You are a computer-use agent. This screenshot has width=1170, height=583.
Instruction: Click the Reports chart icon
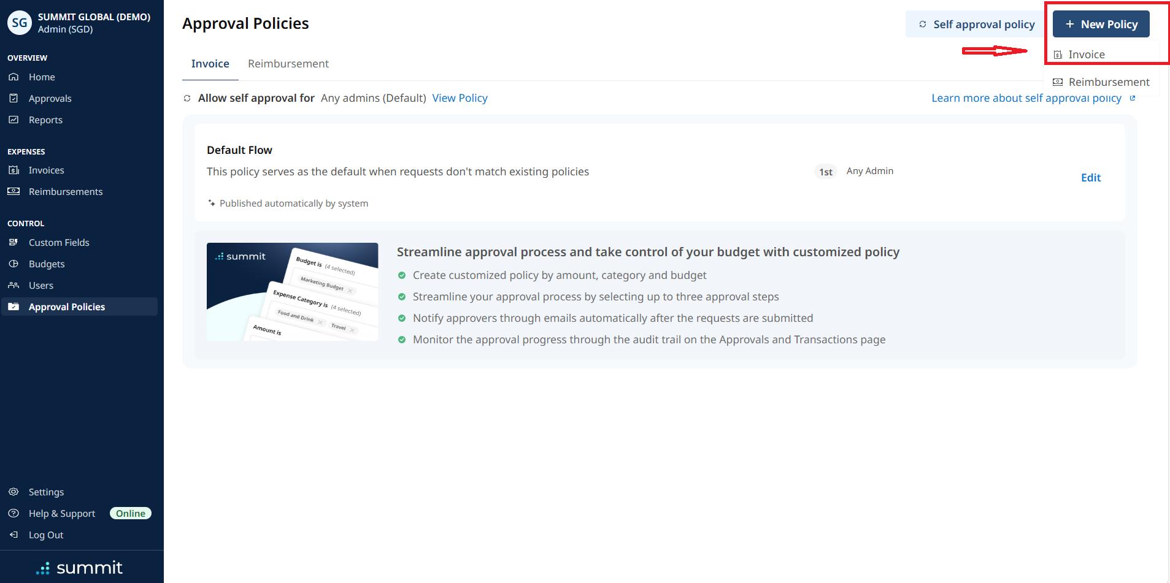click(x=13, y=120)
